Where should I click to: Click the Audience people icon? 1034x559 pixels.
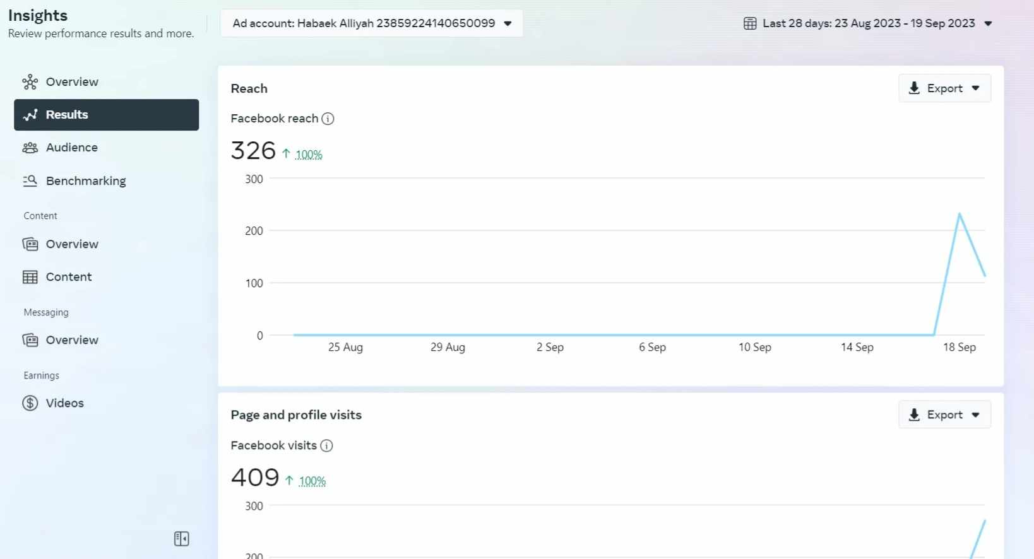pos(30,148)
